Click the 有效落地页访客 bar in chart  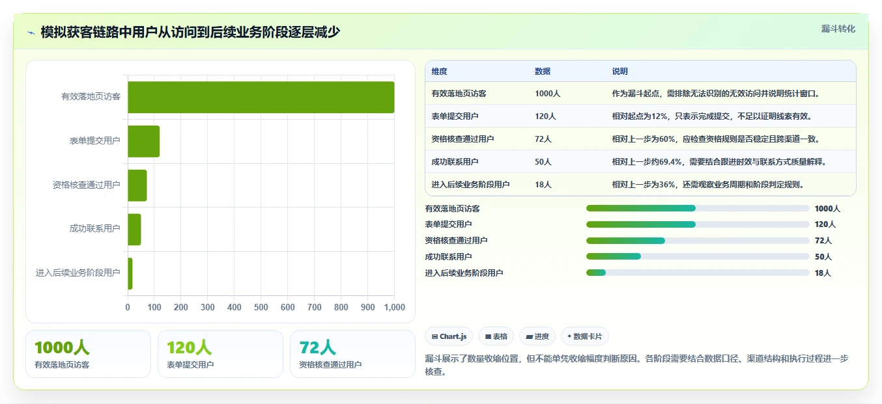coord(261,97)
